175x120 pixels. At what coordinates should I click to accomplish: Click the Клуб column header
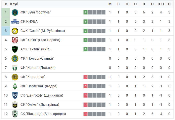14,4
